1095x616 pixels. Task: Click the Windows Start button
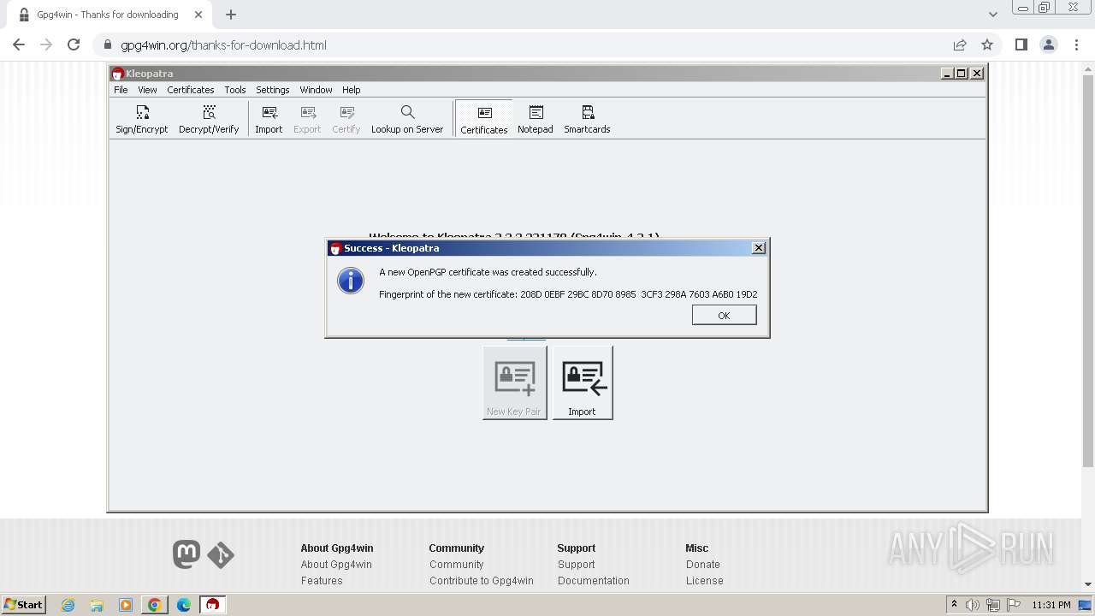tap(24, 605)
